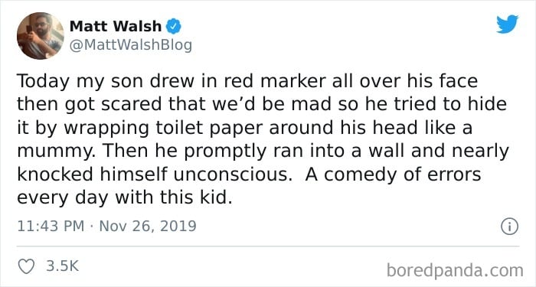The height and width of the screenshot is (287, 536).
Task: Click the Twitter bird logo
Action: coord(507,24)
